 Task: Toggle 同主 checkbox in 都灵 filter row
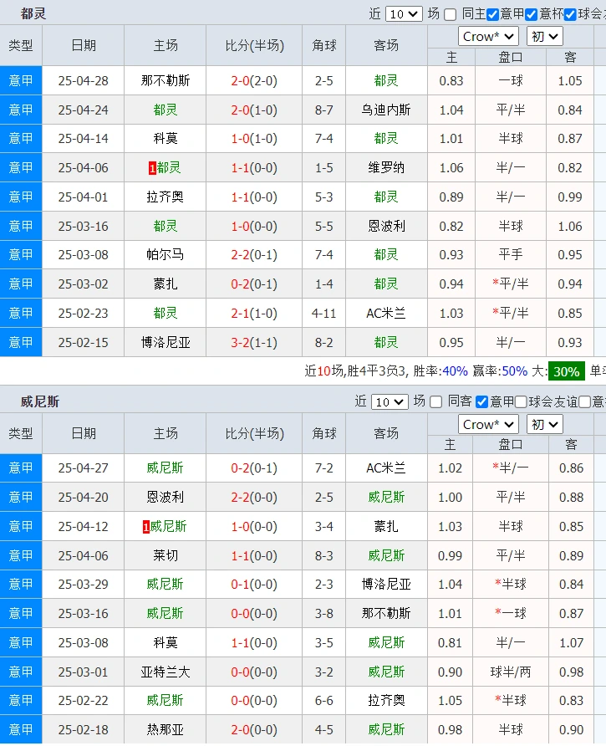click(450, 15)
